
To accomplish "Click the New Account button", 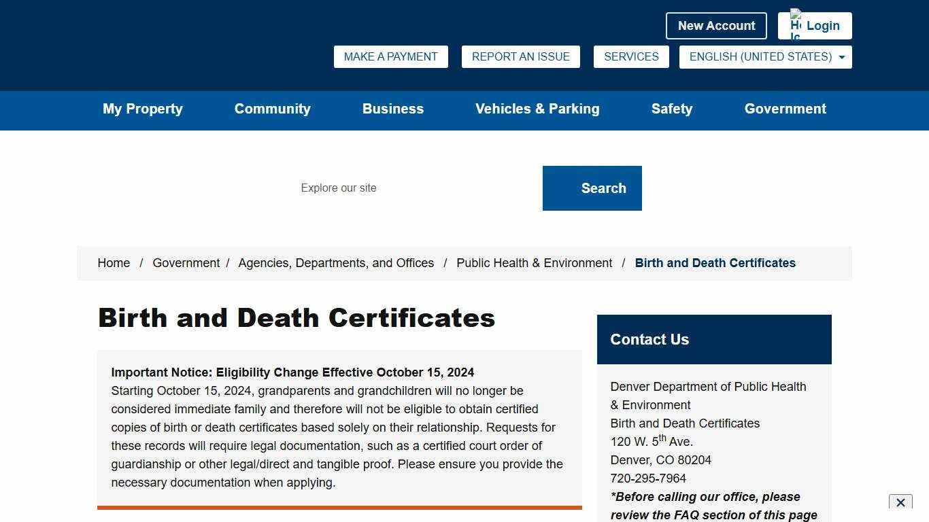I will pos(716,26).
